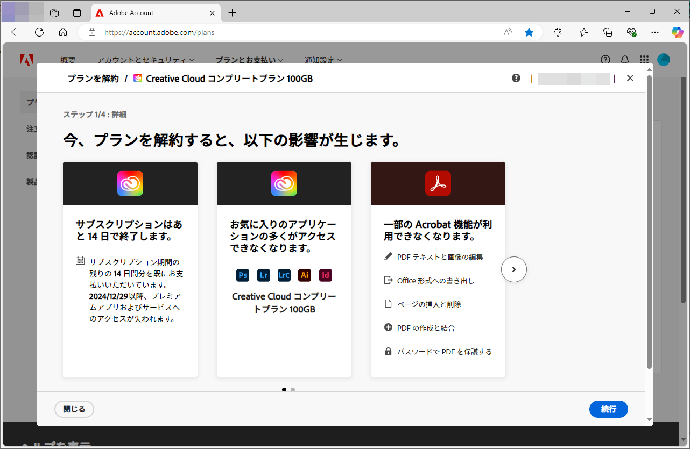Click the Lightroom (Lr) app icon
Screen dimensions: 690x449
[x=264, y=275]
